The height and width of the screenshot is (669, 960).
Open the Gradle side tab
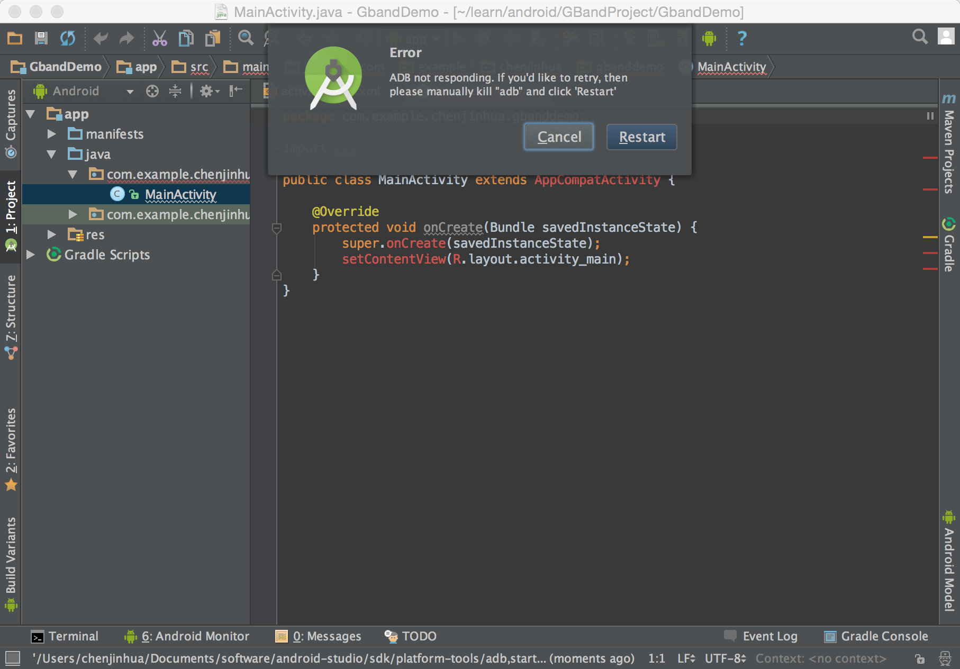[x=949, y=245]
